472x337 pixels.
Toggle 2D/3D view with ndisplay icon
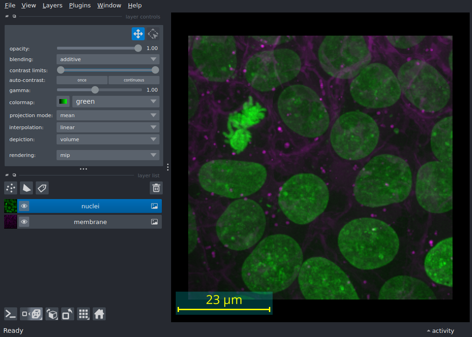(32, 314)
